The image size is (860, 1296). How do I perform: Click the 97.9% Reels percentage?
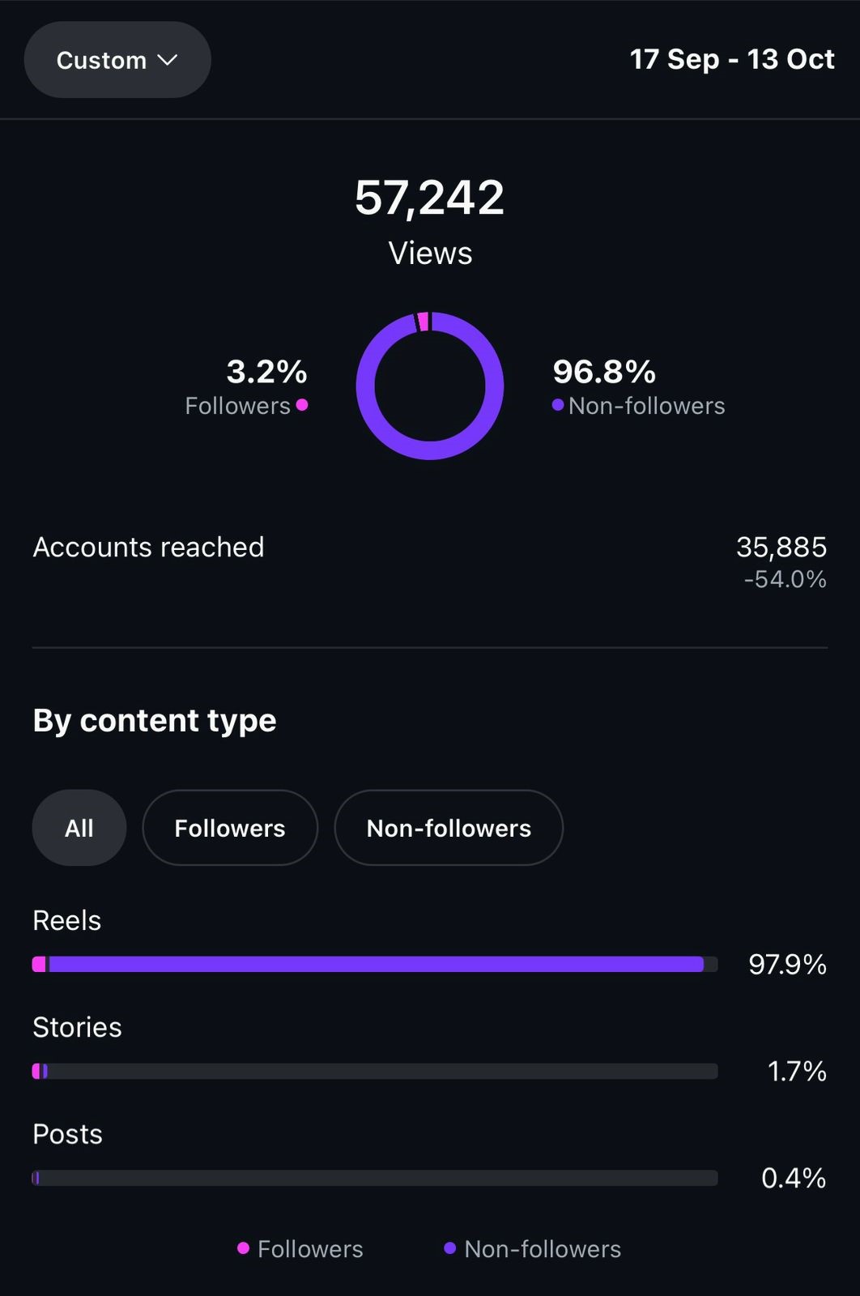coord(787,964)
